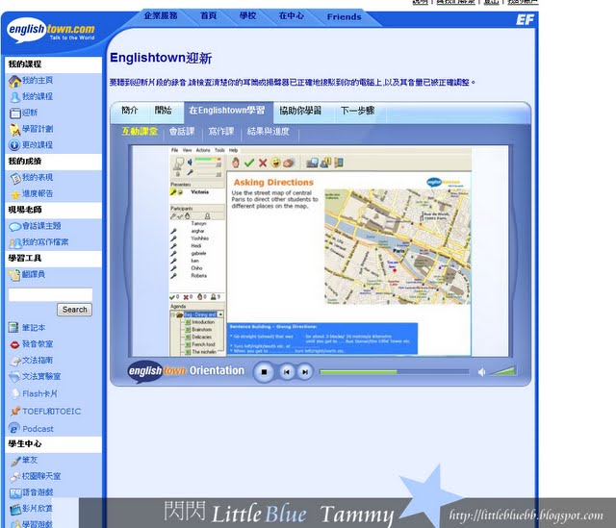Click the Search button
Viewport: 616px width, 528px height.
coord(75,310)
